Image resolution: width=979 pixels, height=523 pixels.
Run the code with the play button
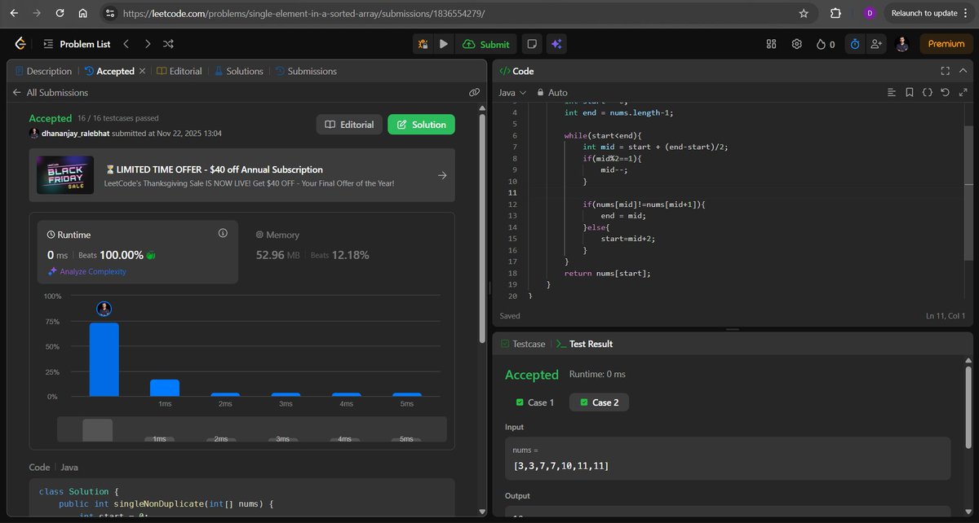[x=444, y=44]
